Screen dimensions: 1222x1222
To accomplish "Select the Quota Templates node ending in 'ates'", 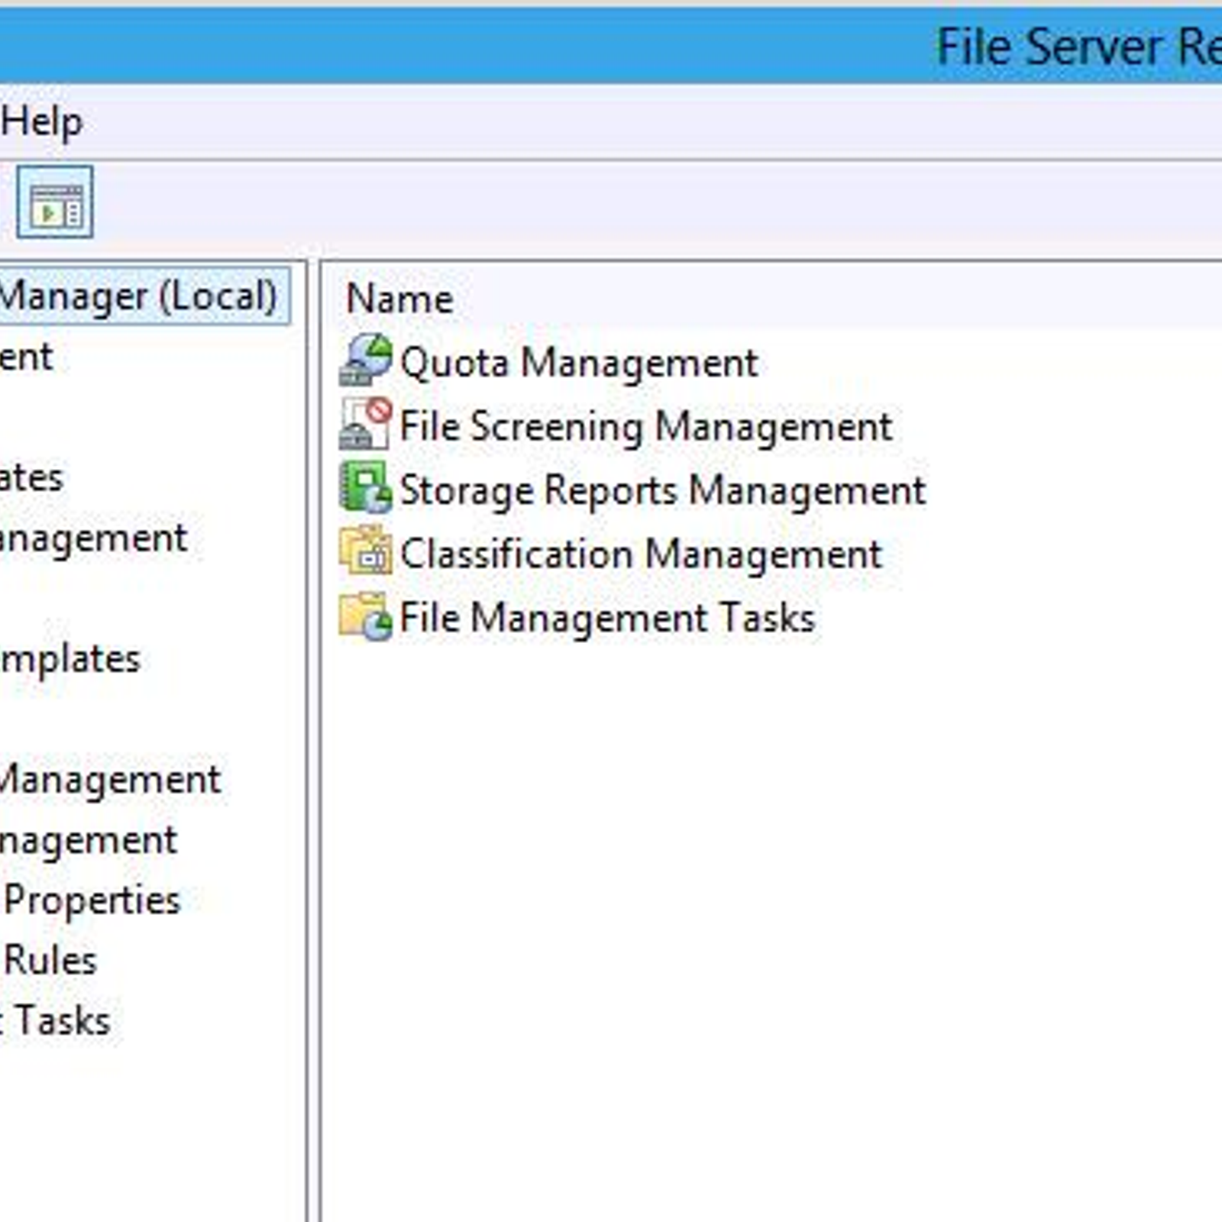I will 31,479.
